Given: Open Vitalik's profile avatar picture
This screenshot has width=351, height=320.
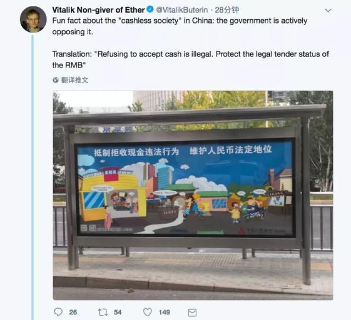Looking at the screenshot, I should point(33,20).
